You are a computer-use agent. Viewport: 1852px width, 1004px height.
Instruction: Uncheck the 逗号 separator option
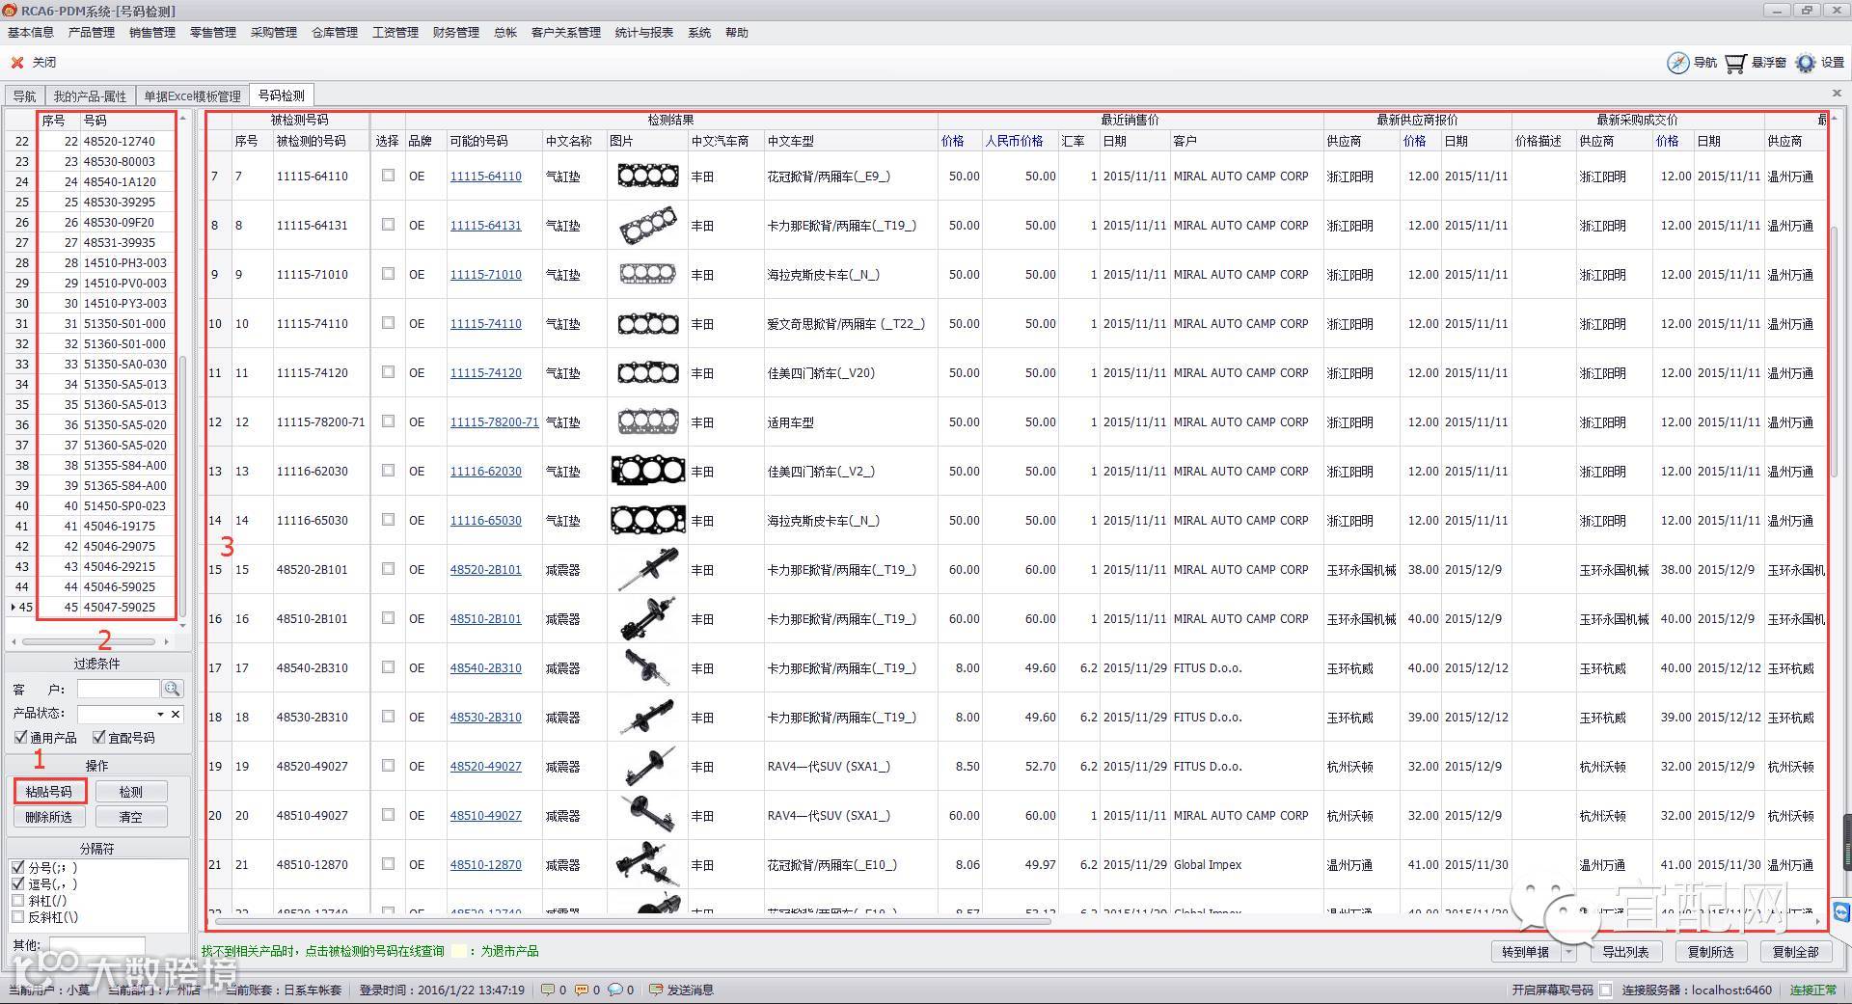[x=17, y=883]
